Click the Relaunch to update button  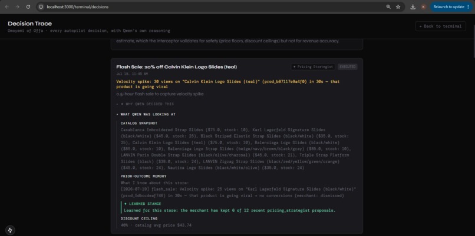(451, 6)
